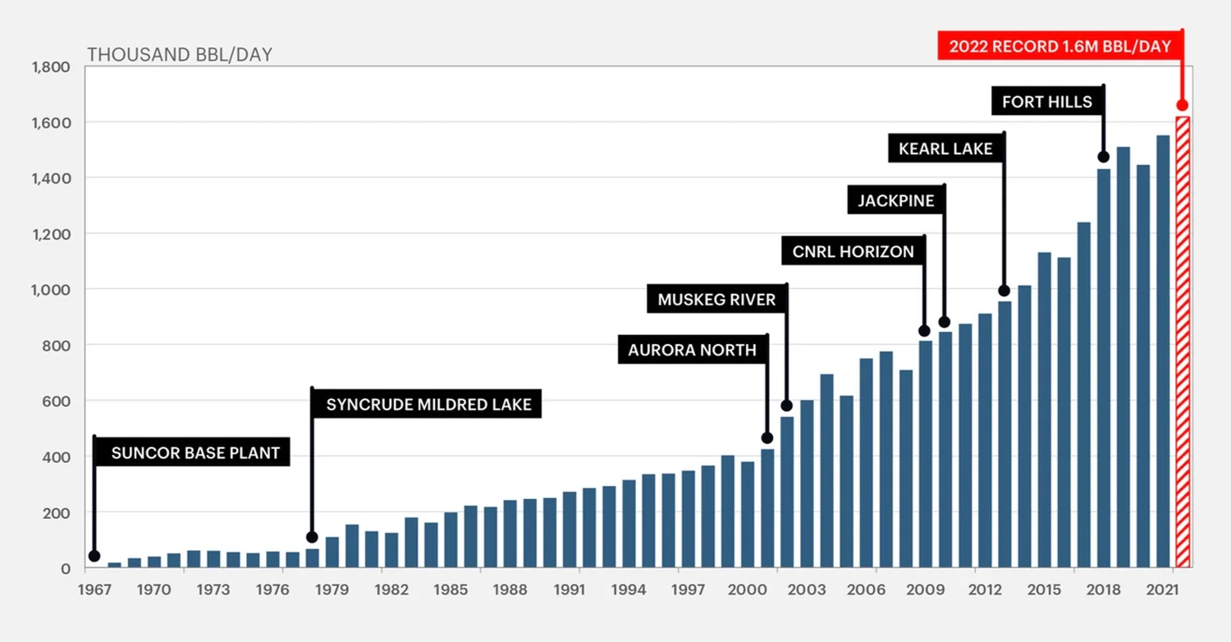The width and height of the screenshot is (1231, 642).
Task: Click the black dot marker for Muskeg River
Action: click(786, 406)
